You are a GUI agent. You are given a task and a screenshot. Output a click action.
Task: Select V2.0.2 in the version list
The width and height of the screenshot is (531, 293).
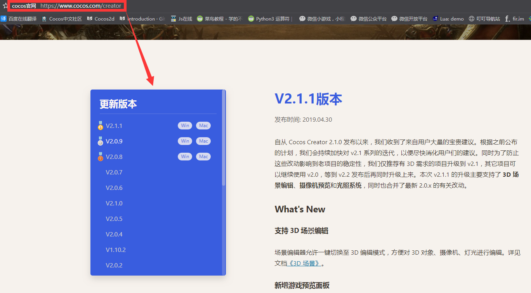point(114,265)
